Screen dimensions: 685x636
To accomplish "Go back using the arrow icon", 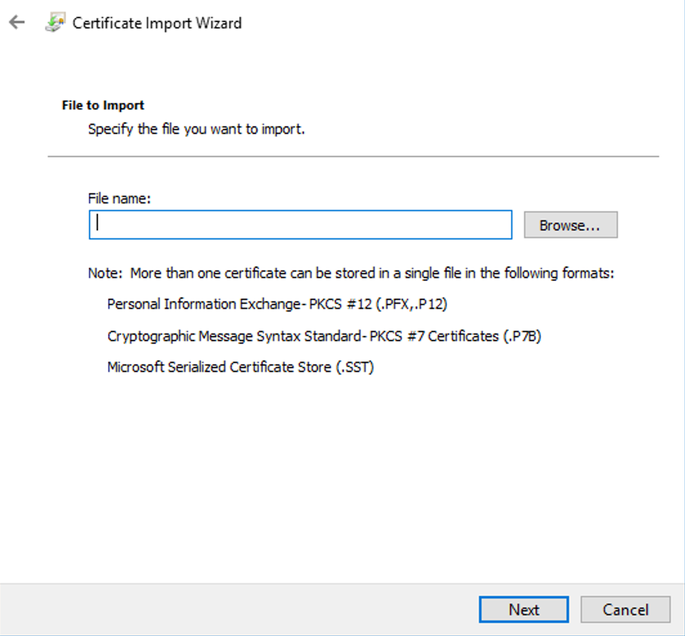I will coord(17,23).
